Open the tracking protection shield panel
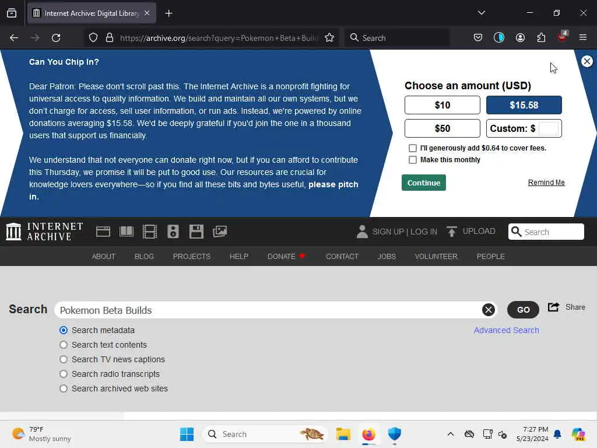The width and height of the screenshot is (597, 448). (93, 38)
